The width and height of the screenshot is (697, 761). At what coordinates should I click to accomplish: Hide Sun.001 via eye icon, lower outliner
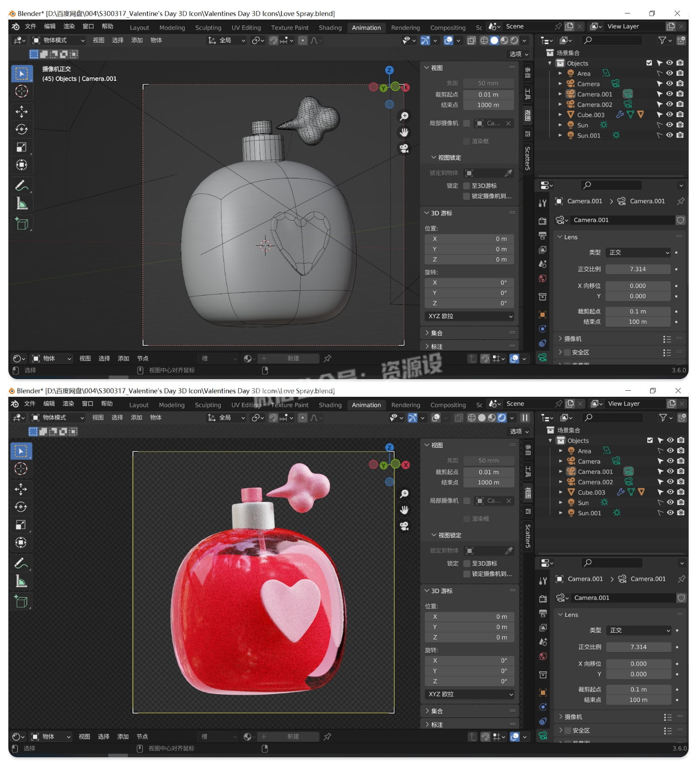[670, 513]
